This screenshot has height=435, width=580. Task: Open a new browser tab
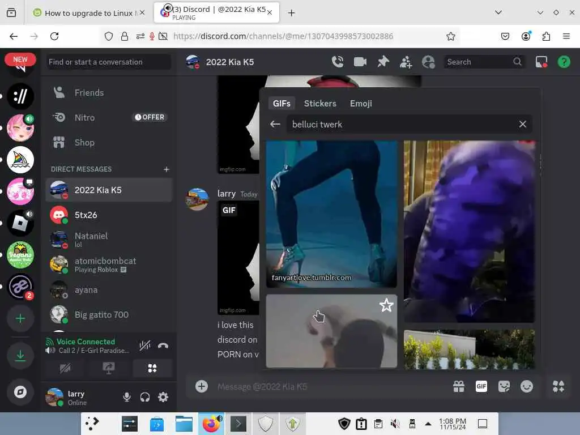291,13
